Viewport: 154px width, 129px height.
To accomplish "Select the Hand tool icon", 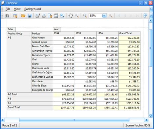I will 71,16.
